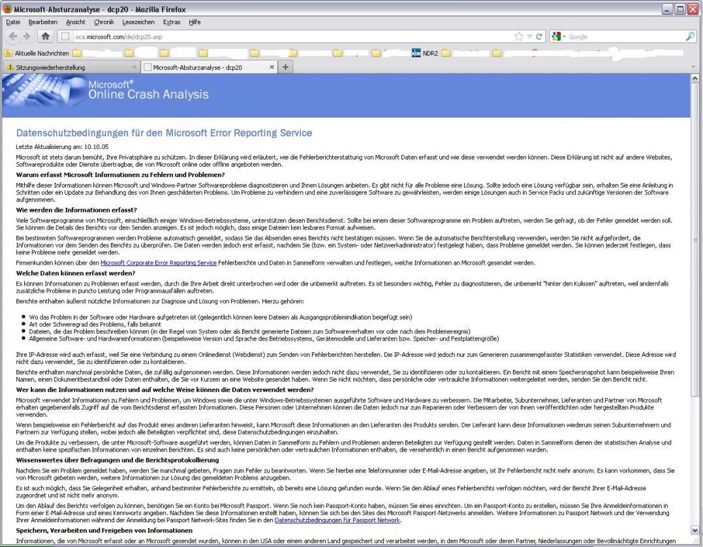Open a new tab with the plus button
Viewport: 703px width, 547px height.
[285, 67]
